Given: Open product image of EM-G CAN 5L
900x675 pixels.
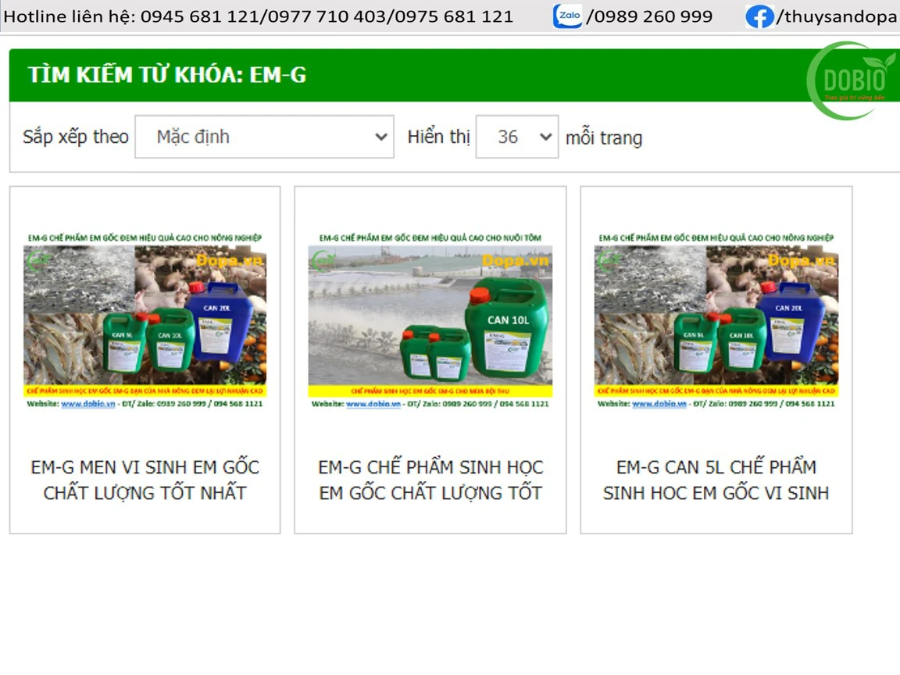Looking at the screenshot, I should tap(716, 321).
